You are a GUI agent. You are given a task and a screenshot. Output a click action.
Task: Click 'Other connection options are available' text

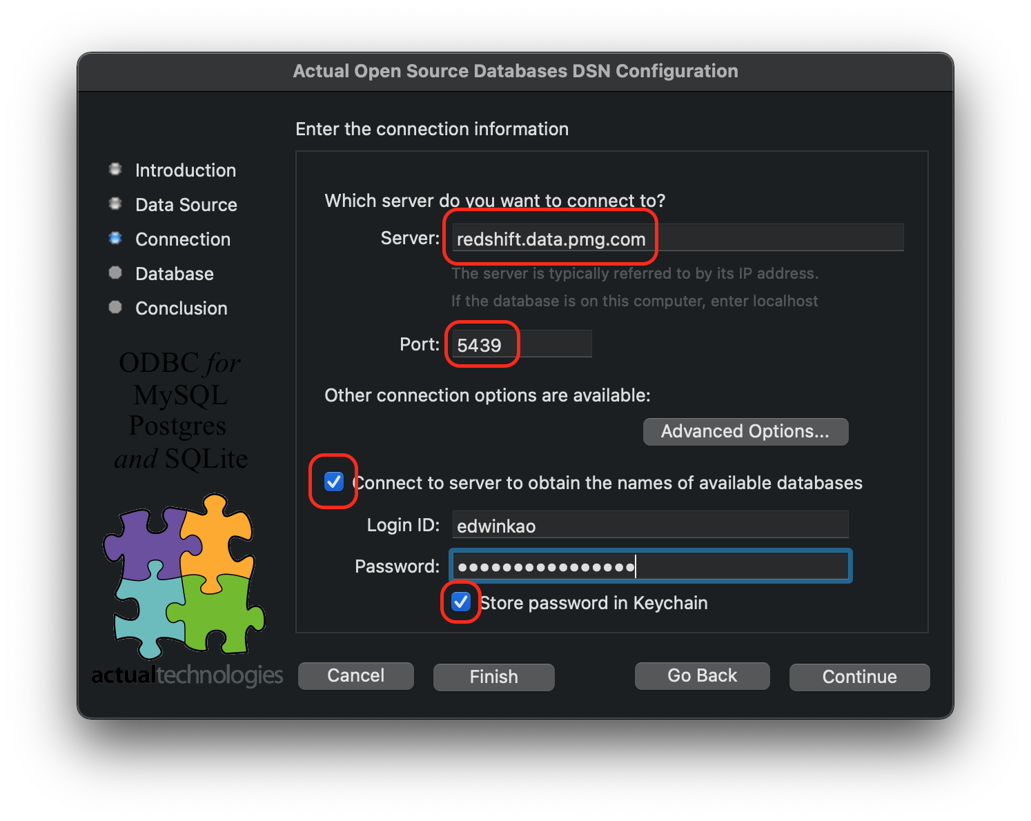click(x=487, y=395)
